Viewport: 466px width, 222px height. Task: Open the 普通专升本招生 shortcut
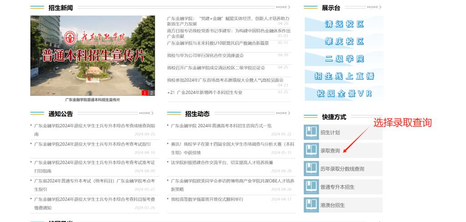[x=343, y=187]
